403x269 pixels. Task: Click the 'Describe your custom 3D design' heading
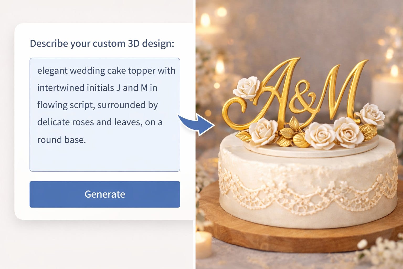pyautogui.click(x=102, y=44)
